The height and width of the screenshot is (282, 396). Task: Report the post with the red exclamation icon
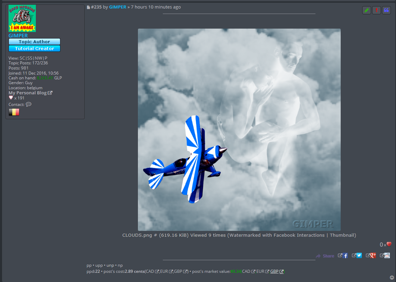pyautogui.click(x=376, y=10)
